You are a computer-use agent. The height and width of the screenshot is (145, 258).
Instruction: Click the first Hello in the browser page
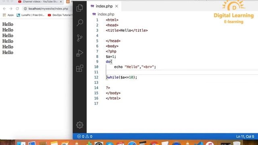(x=8, y=24)
